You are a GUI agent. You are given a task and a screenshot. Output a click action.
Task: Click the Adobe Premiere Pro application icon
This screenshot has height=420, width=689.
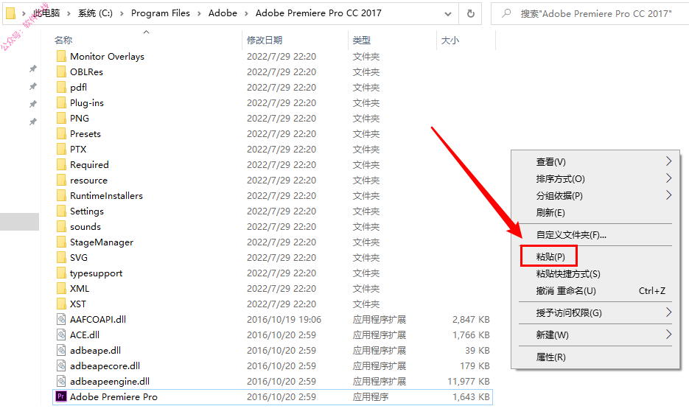[x=61, y=396]
